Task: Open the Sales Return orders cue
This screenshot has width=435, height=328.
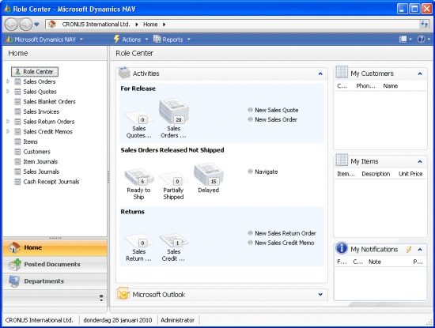Action: coord(138,240)
